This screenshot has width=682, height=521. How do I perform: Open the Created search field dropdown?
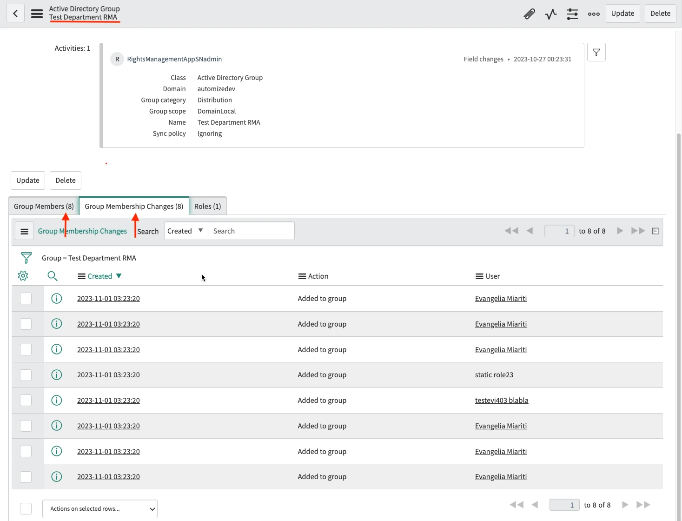tap(185, 231)
